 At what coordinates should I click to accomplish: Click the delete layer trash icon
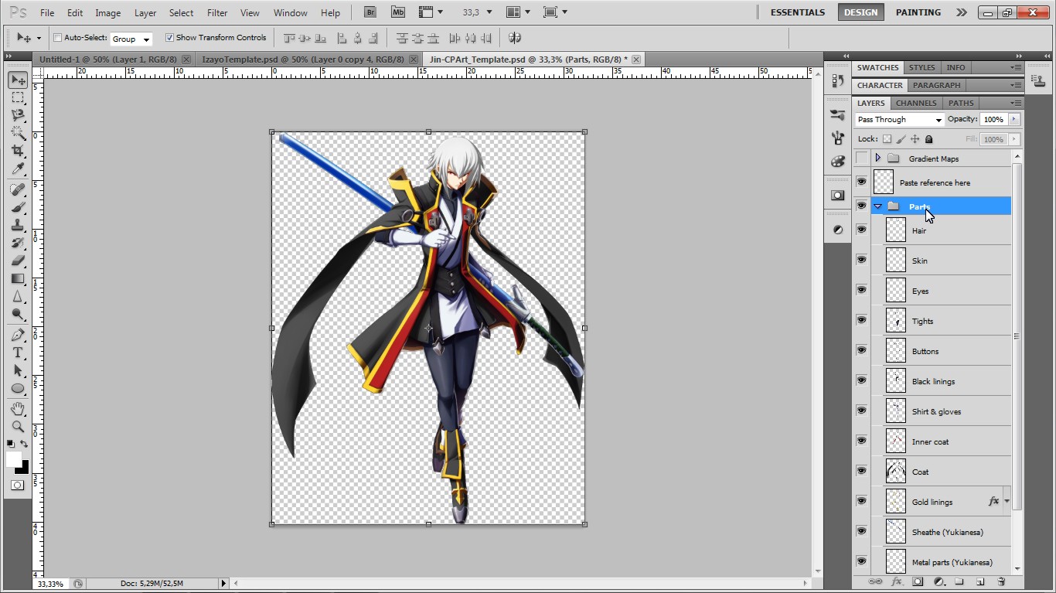point(1001,581)
